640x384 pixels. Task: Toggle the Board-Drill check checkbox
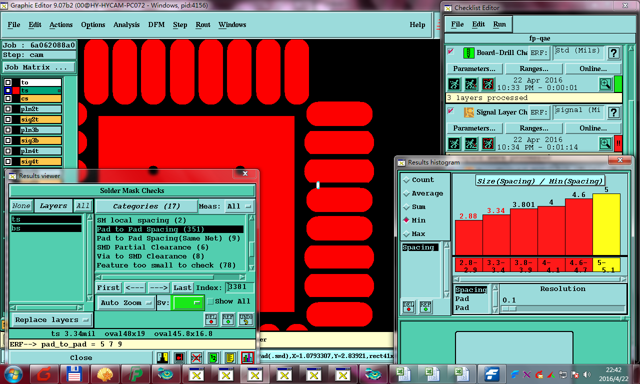(450, 51)
